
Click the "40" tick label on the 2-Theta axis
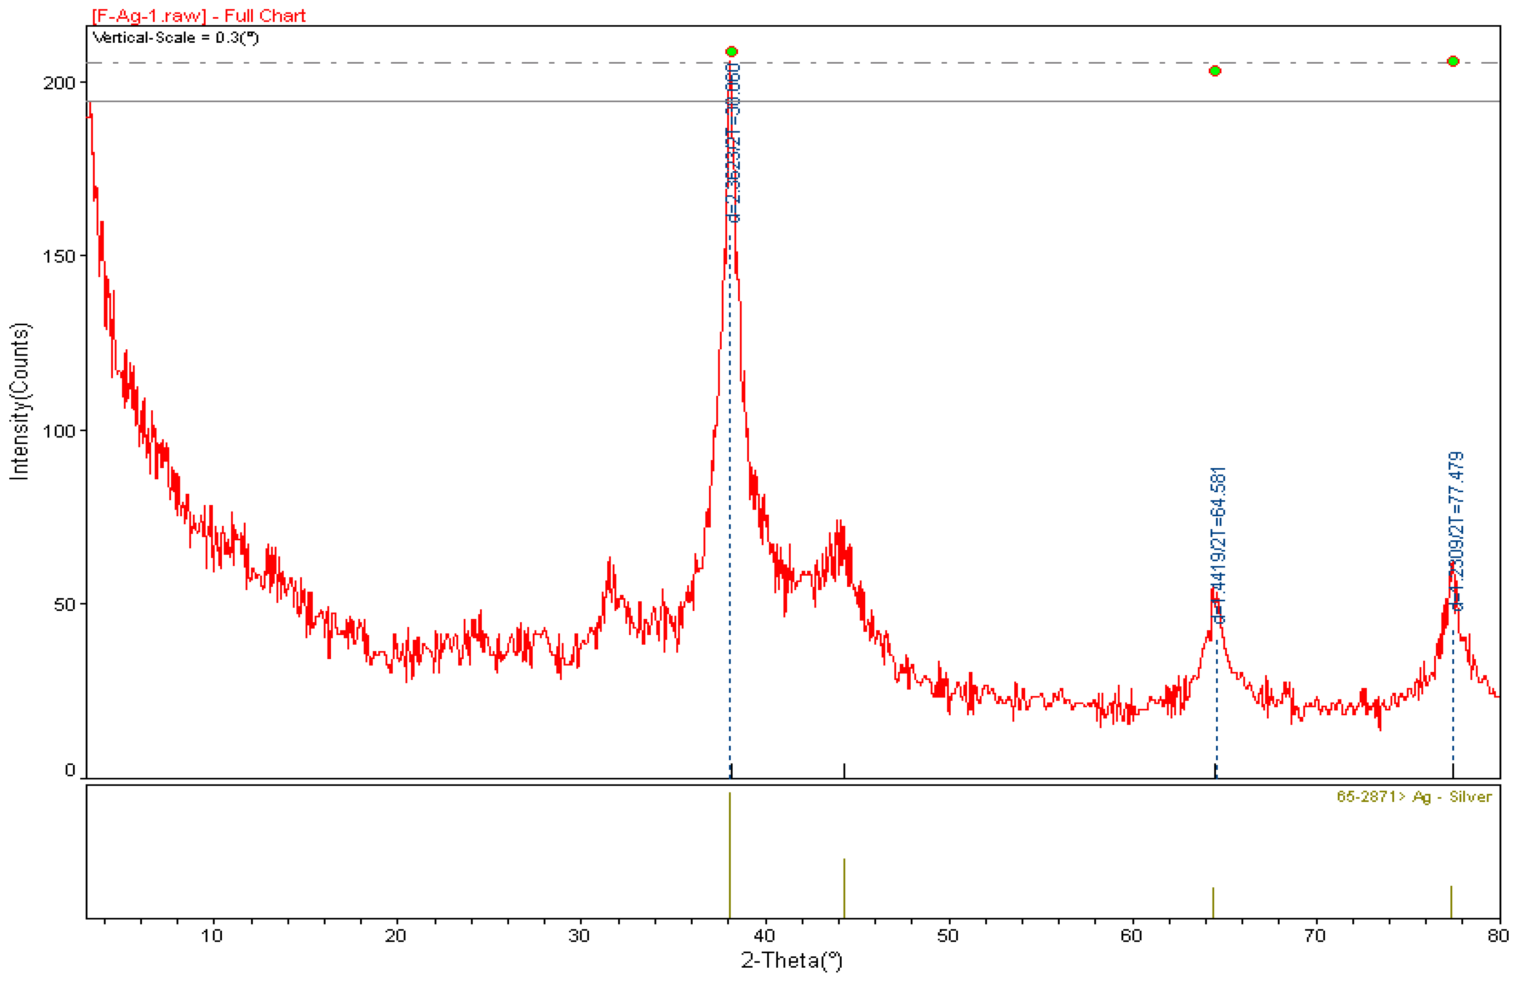764,935
